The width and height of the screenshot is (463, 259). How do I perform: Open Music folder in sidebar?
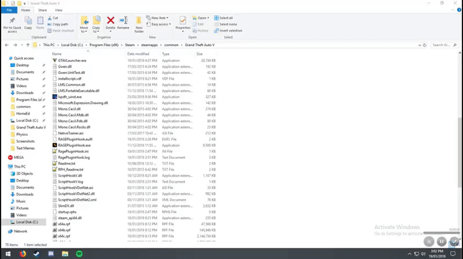click(21, 201)
